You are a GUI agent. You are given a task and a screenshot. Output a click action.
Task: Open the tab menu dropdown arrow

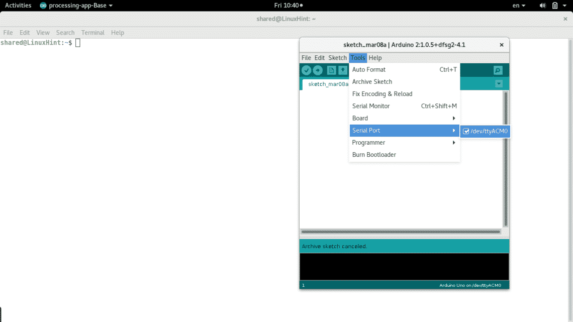pos(499,83)
